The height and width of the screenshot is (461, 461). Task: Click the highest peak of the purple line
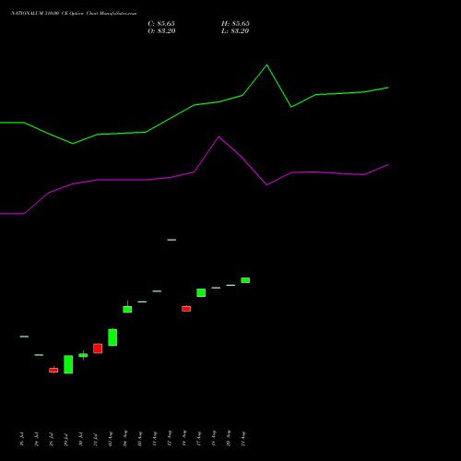click(x=219, y=136)
